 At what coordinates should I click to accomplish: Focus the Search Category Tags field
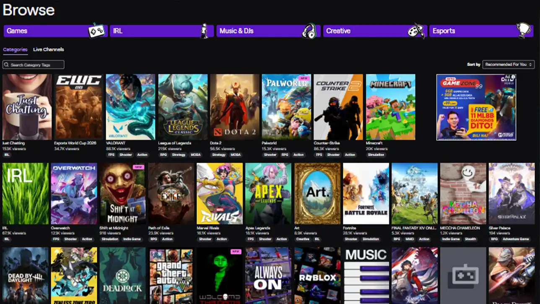point(34,65)
